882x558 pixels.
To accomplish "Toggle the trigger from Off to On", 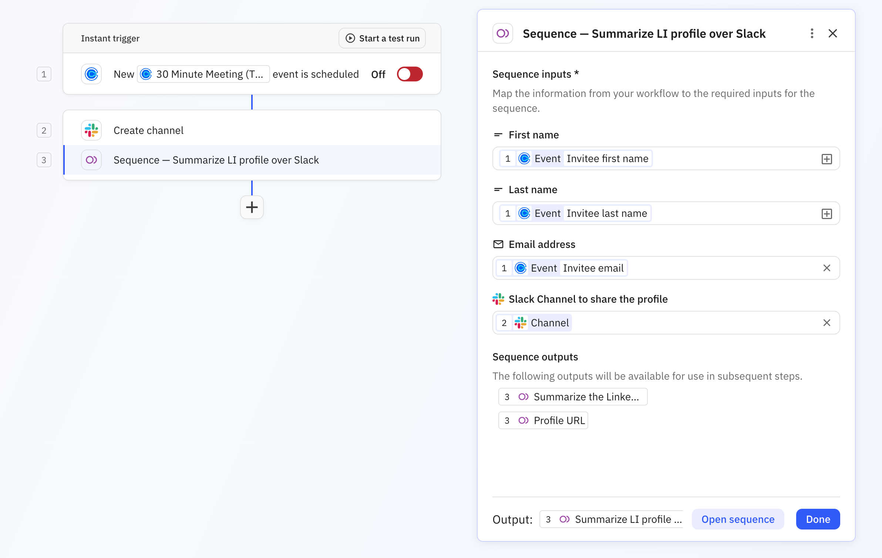I will click(410, 74).
